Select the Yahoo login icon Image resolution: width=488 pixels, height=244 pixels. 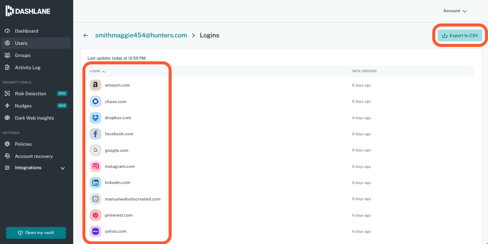pyautogui.click(x=95, y=231)
